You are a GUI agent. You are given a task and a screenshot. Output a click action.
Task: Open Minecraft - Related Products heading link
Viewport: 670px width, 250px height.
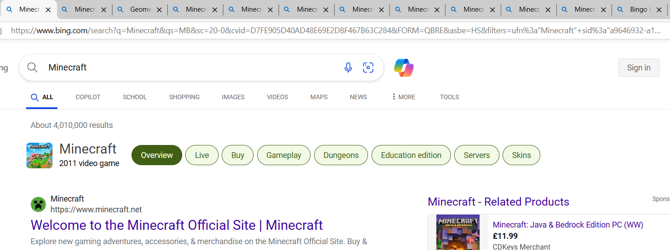pos(499,202)
